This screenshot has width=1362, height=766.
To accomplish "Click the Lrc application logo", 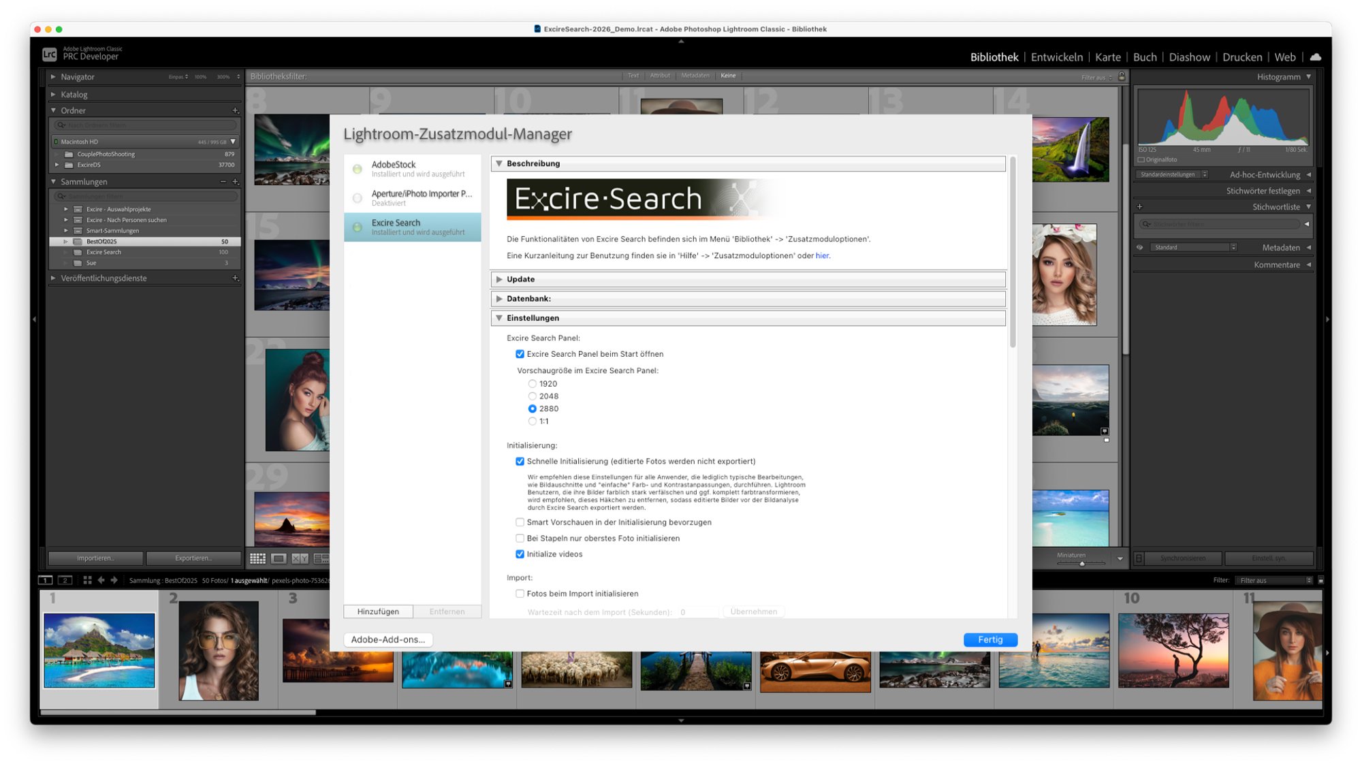I will click(x=50, y=54).
